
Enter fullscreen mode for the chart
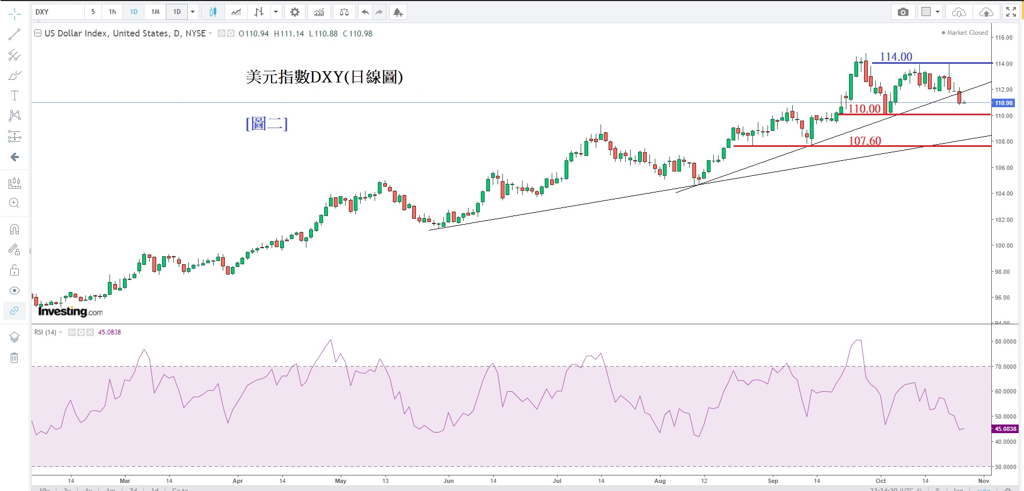click(x=1011, y=12)
